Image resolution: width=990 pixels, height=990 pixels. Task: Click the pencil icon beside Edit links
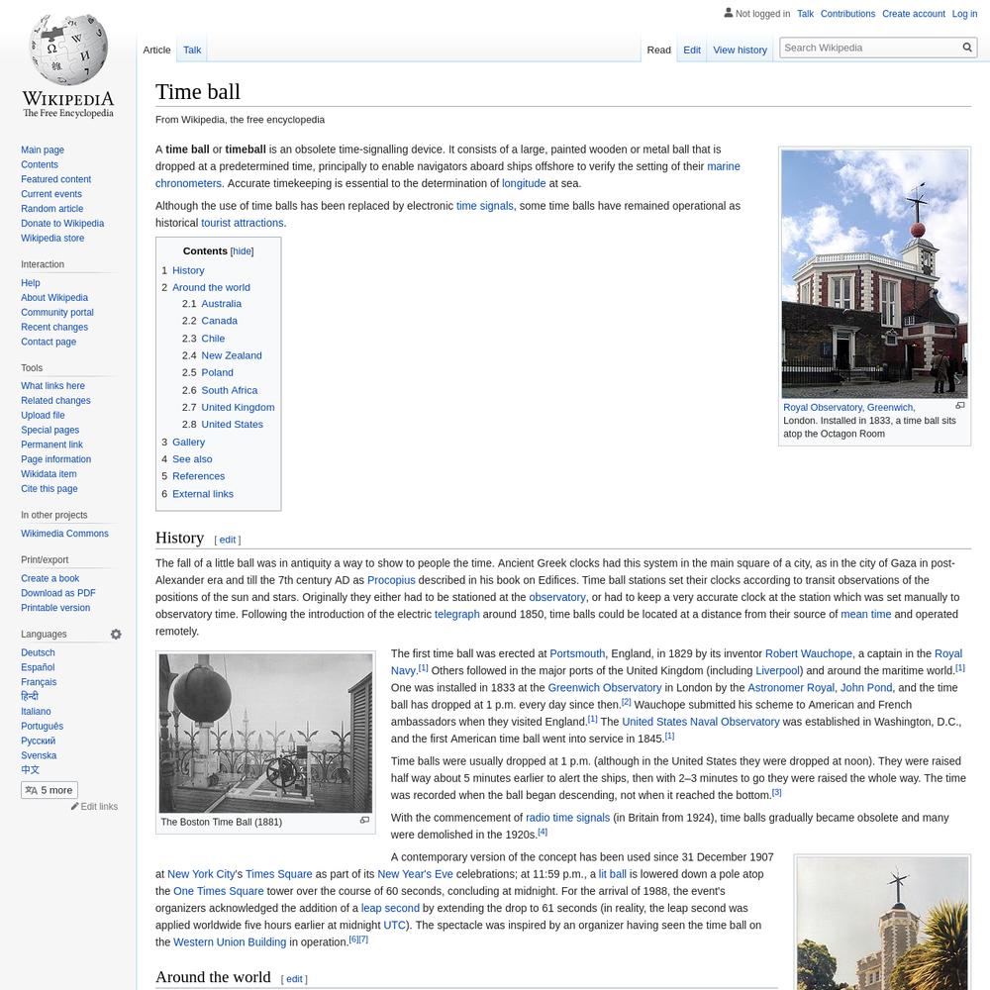click(x=74, y=806)
